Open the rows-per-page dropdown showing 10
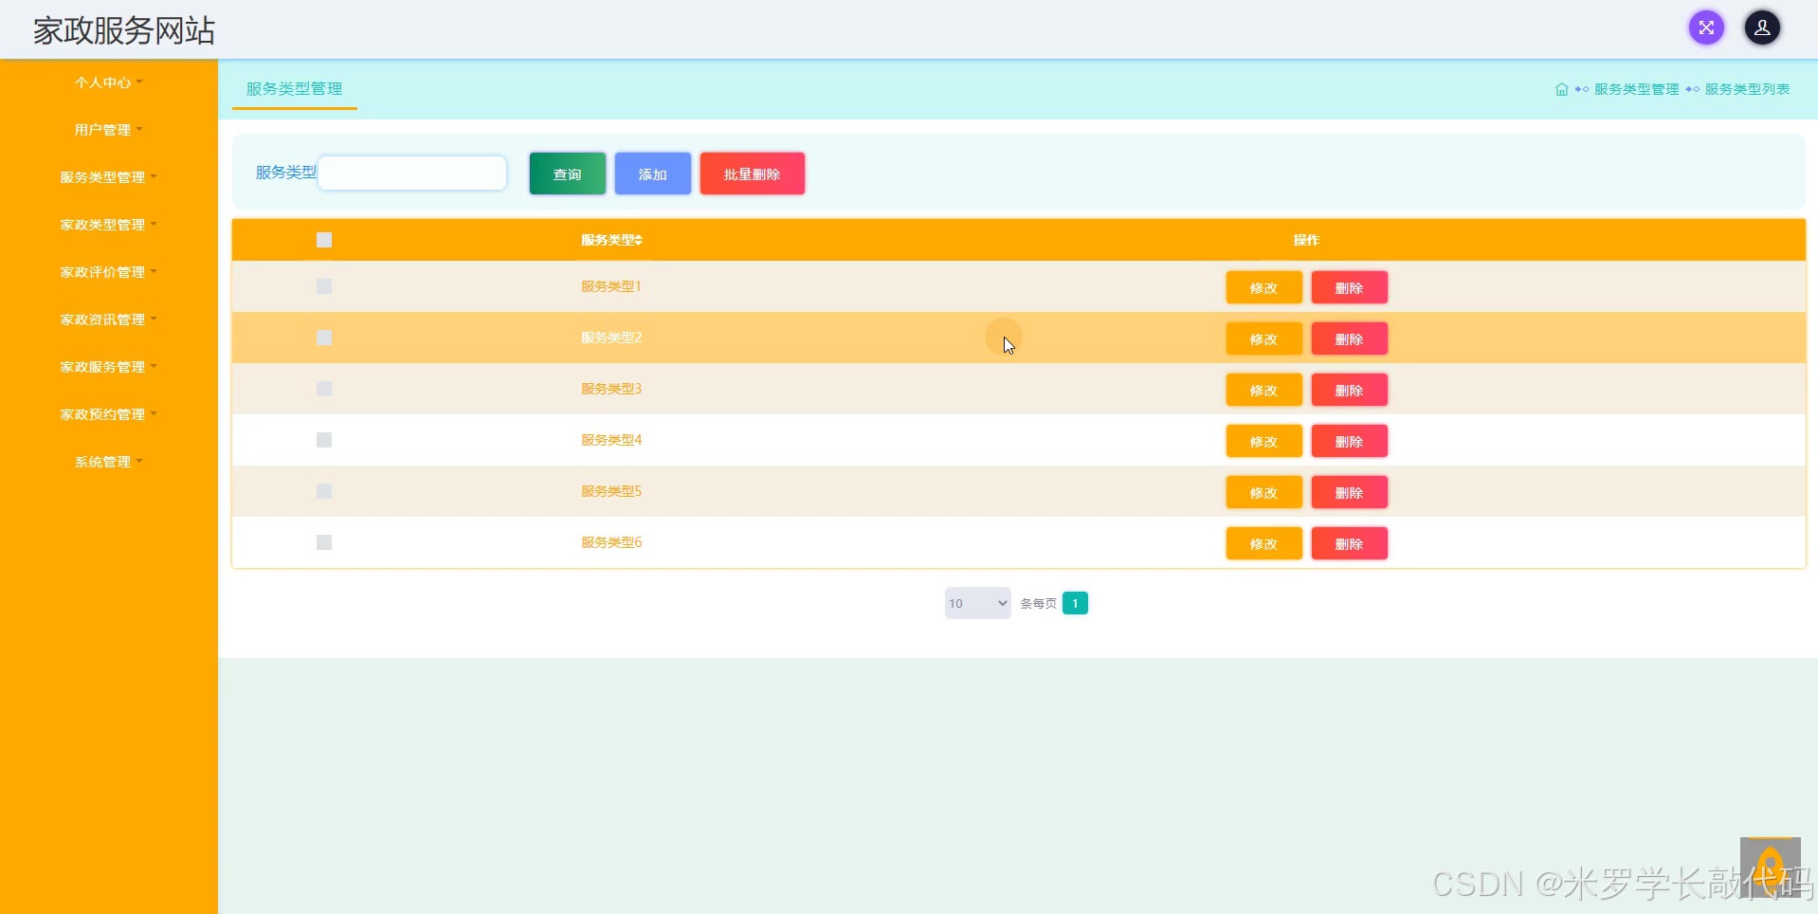This screenshot has height=914, width=1818. [x=977, y=603]
